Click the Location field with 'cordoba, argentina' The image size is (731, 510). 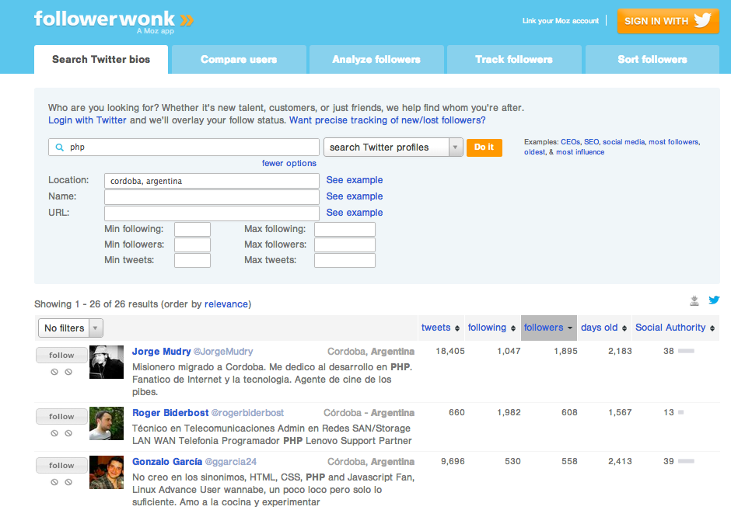pyautogui.click(x=212, y=181)
